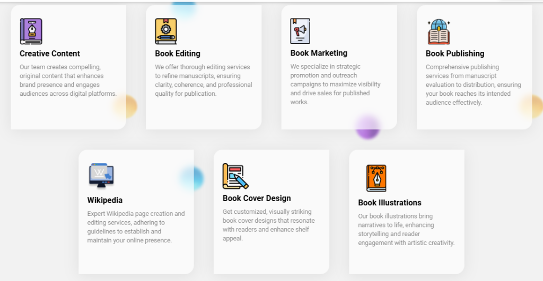Open the Book Cover Design heading
This screenshot has height=281, width=543.
[257, 198]
